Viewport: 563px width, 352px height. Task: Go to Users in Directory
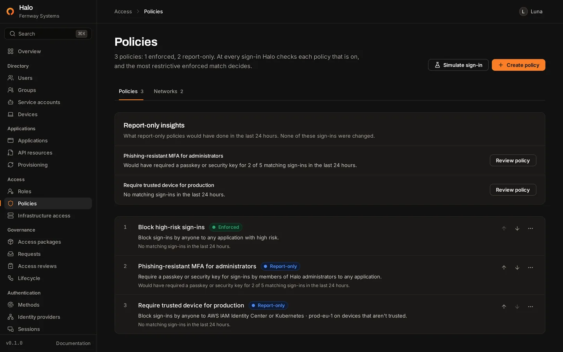pyautogui.click(x=48, y=78)
